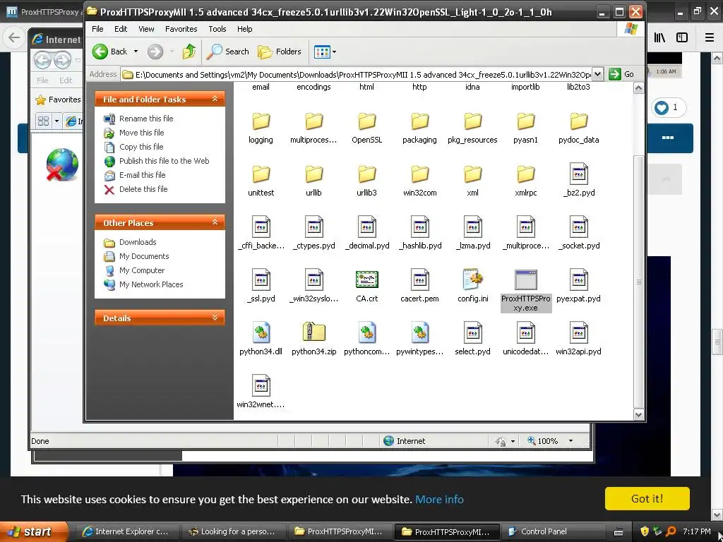Open the IE security zone dropdown arrow
This screenshot has height=542, width=723.
[x=513, y=442]
